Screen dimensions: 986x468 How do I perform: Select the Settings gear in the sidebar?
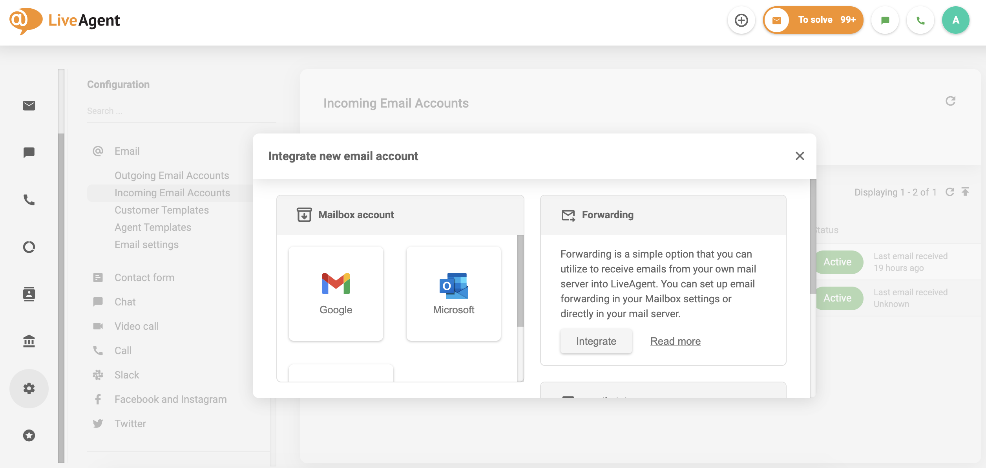29,388
